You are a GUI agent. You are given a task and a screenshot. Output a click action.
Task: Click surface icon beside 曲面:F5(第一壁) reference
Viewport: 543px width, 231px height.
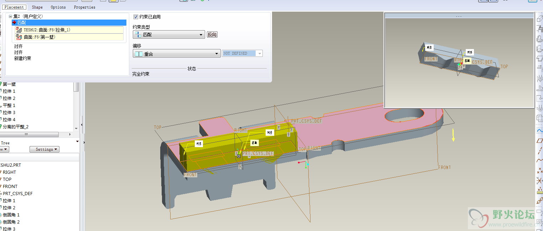point(19,37)
